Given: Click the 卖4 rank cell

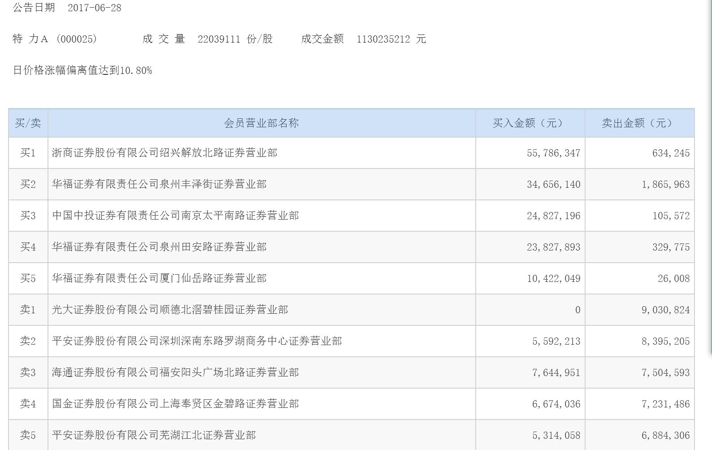Looking at the screenshot, I should click(x=28, y=404).
